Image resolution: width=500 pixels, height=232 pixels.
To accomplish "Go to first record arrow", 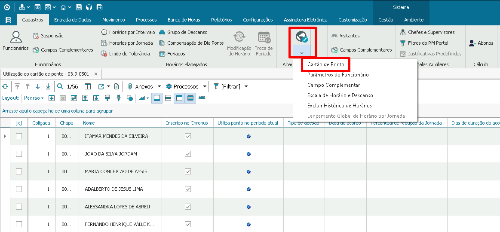I will click(x=17, y=86).
